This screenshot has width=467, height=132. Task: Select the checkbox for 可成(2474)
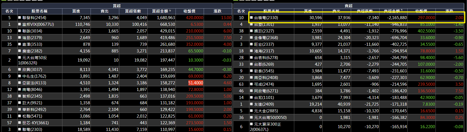pyautogui.click(x=251, y=84)
